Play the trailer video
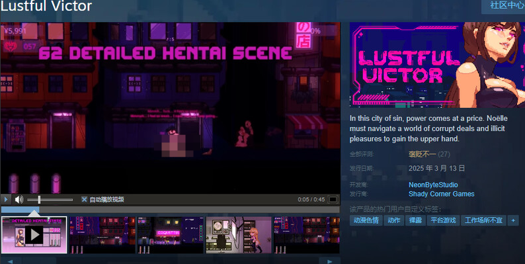This screenshot has height=264, width=525. pos(6,199)
